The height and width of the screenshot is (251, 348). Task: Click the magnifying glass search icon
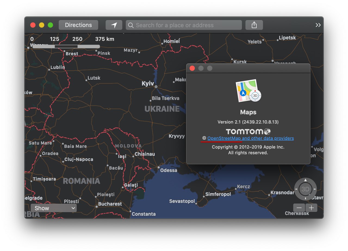click(x=131, y=25)
